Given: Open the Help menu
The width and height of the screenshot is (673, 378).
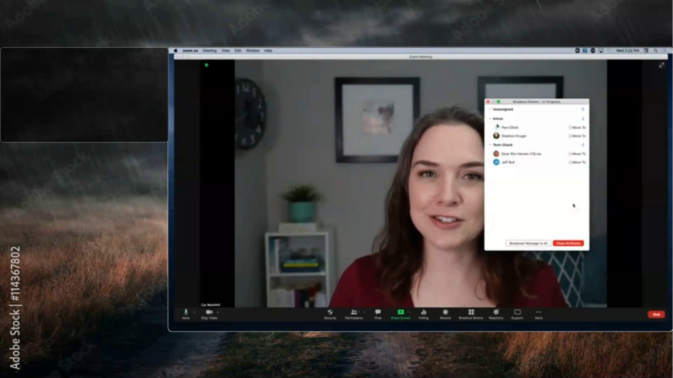Looking at the screenshot, I should click(x=268, y=51).
